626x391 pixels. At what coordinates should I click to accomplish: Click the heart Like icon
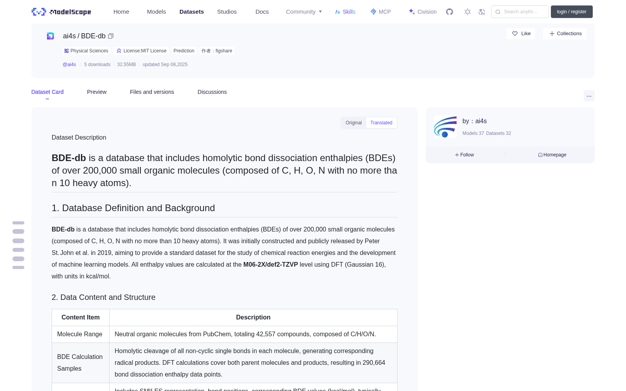click(x=515, y=34)
